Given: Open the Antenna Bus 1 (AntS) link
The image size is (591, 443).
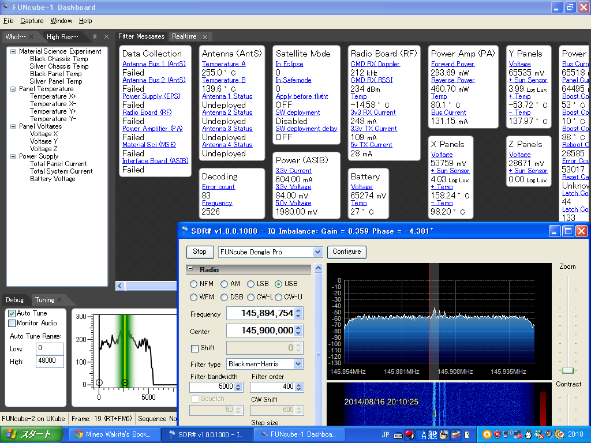Looking at the screenshot, I should coord(154,64).
